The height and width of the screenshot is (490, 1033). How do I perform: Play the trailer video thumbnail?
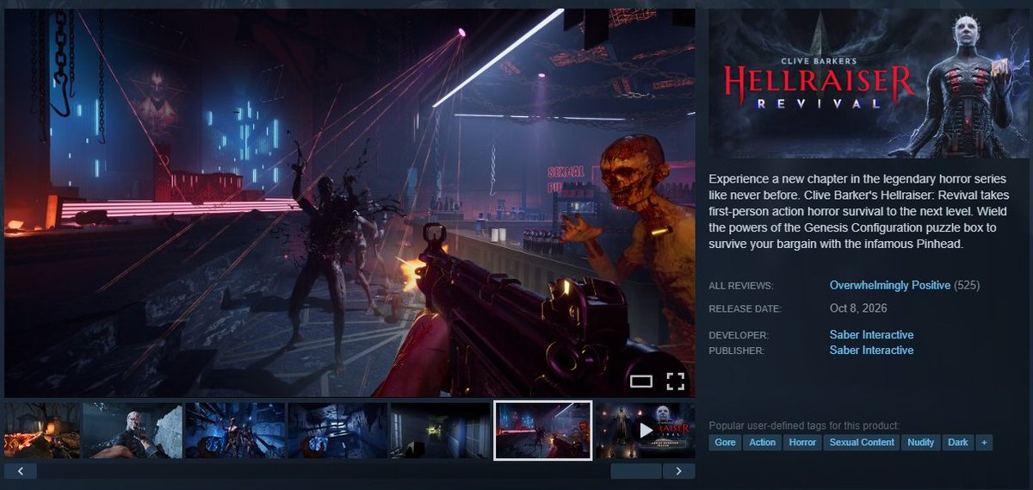pos(645,430)
